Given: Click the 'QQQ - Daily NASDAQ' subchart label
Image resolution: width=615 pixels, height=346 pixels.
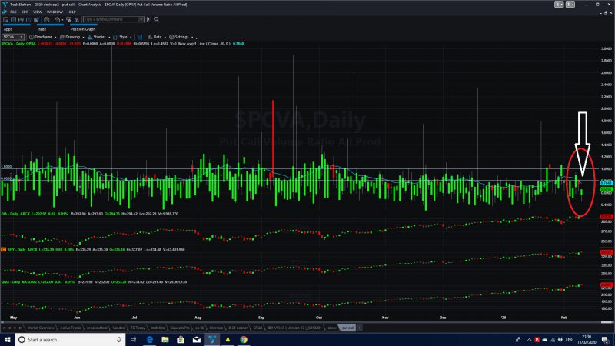Looking at the screenshot, I should pos(18,282).
